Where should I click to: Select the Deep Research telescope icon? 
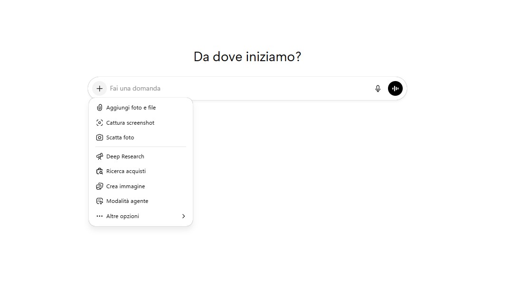click(x=99, y=156)
